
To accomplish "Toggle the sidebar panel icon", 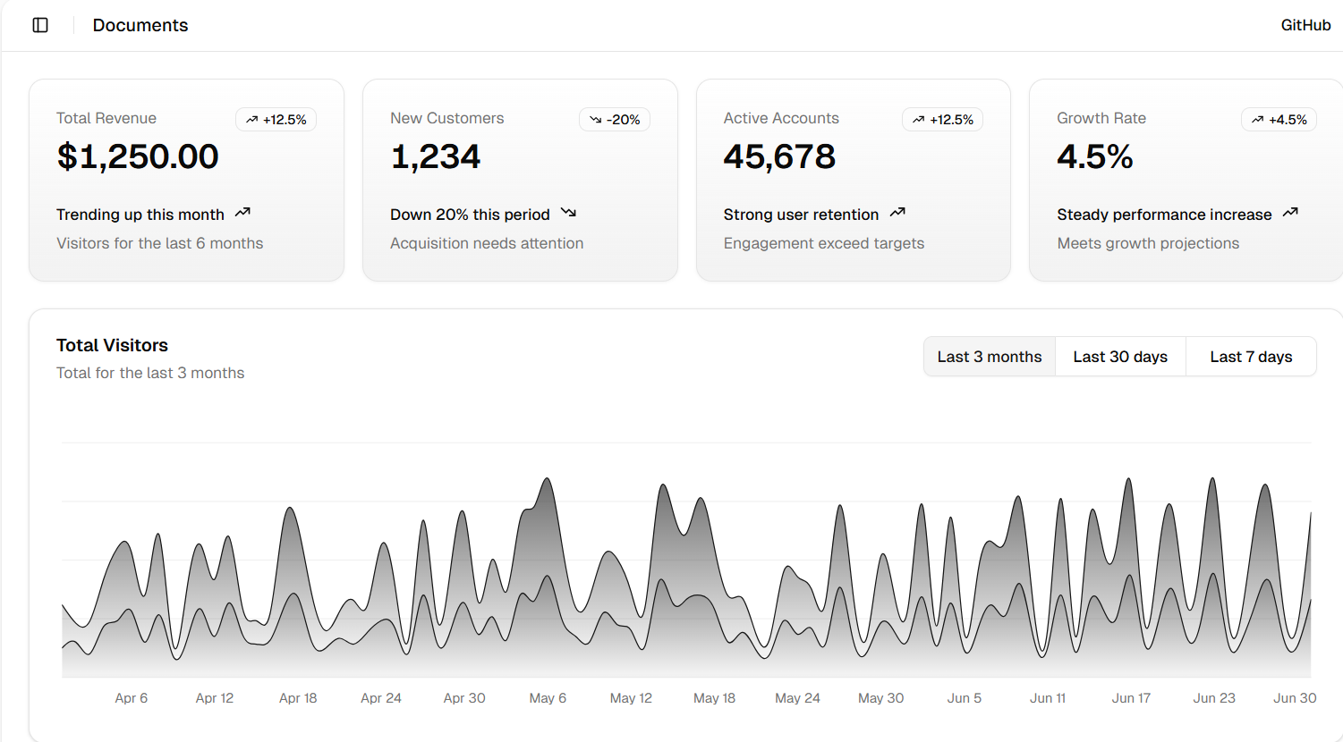I will tap(40, 25).
